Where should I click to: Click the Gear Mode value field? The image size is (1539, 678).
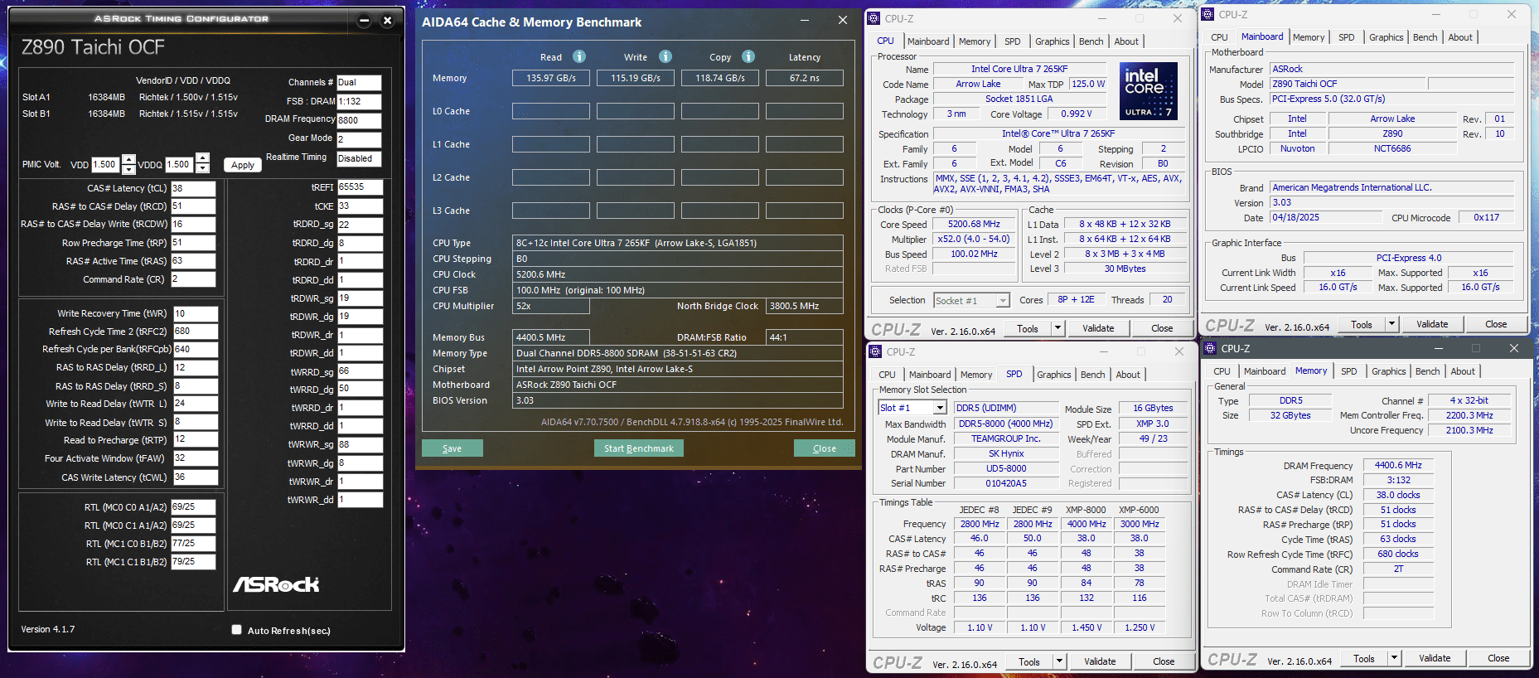pos(359,138)
